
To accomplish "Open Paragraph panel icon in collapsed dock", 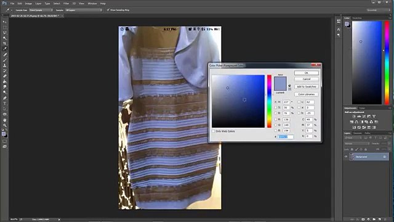I will pyautogui.click(x=339, y=35).
